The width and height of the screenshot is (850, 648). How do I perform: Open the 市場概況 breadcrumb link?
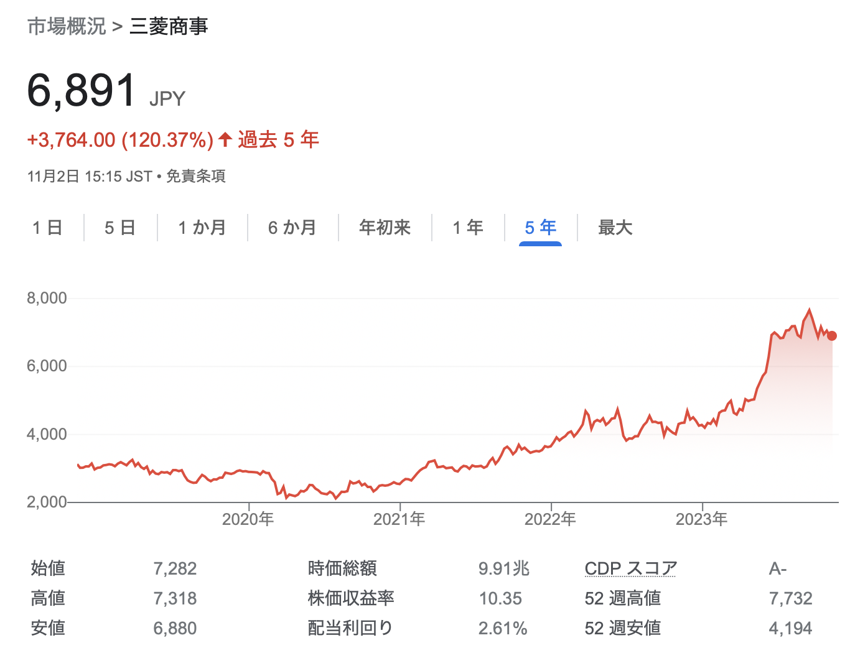[x=67, y=27]
